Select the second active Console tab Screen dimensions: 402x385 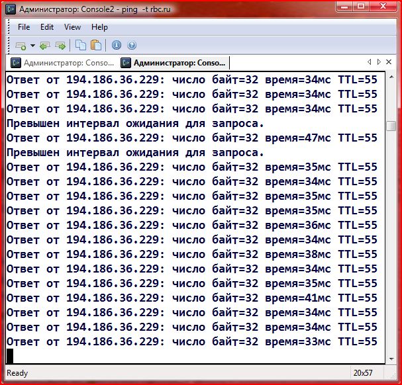coord(174,63)
